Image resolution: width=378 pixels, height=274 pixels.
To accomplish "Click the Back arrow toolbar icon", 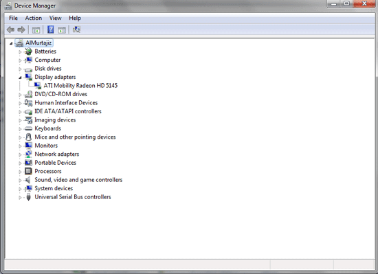I will coord(10,30).
